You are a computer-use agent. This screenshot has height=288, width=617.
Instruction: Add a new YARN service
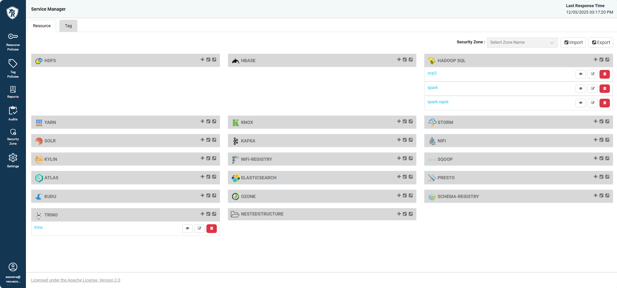pyautogui.click(x=203, y=121)
